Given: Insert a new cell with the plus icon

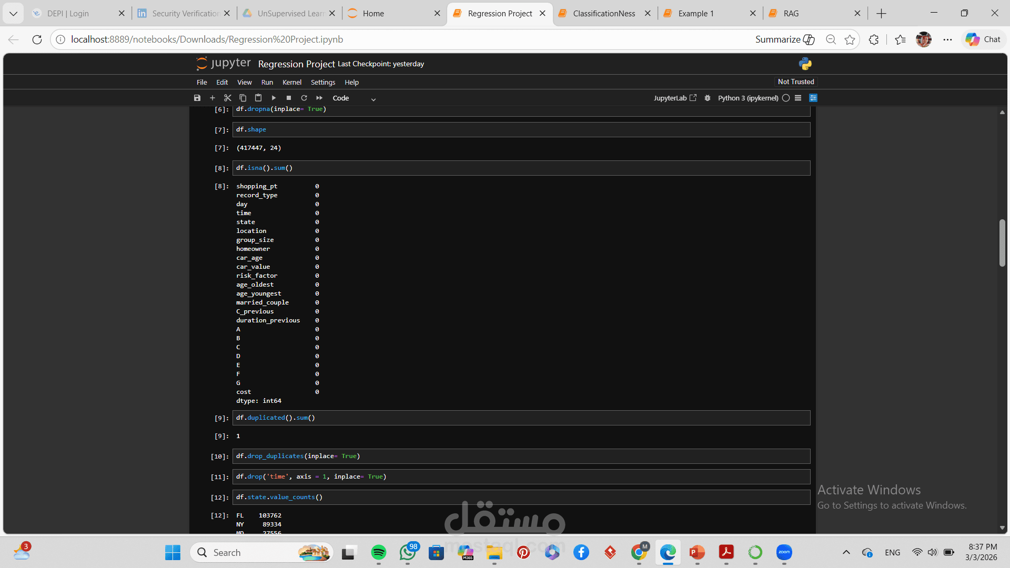Looking at the screenshot, I should (x=213, y=98).
